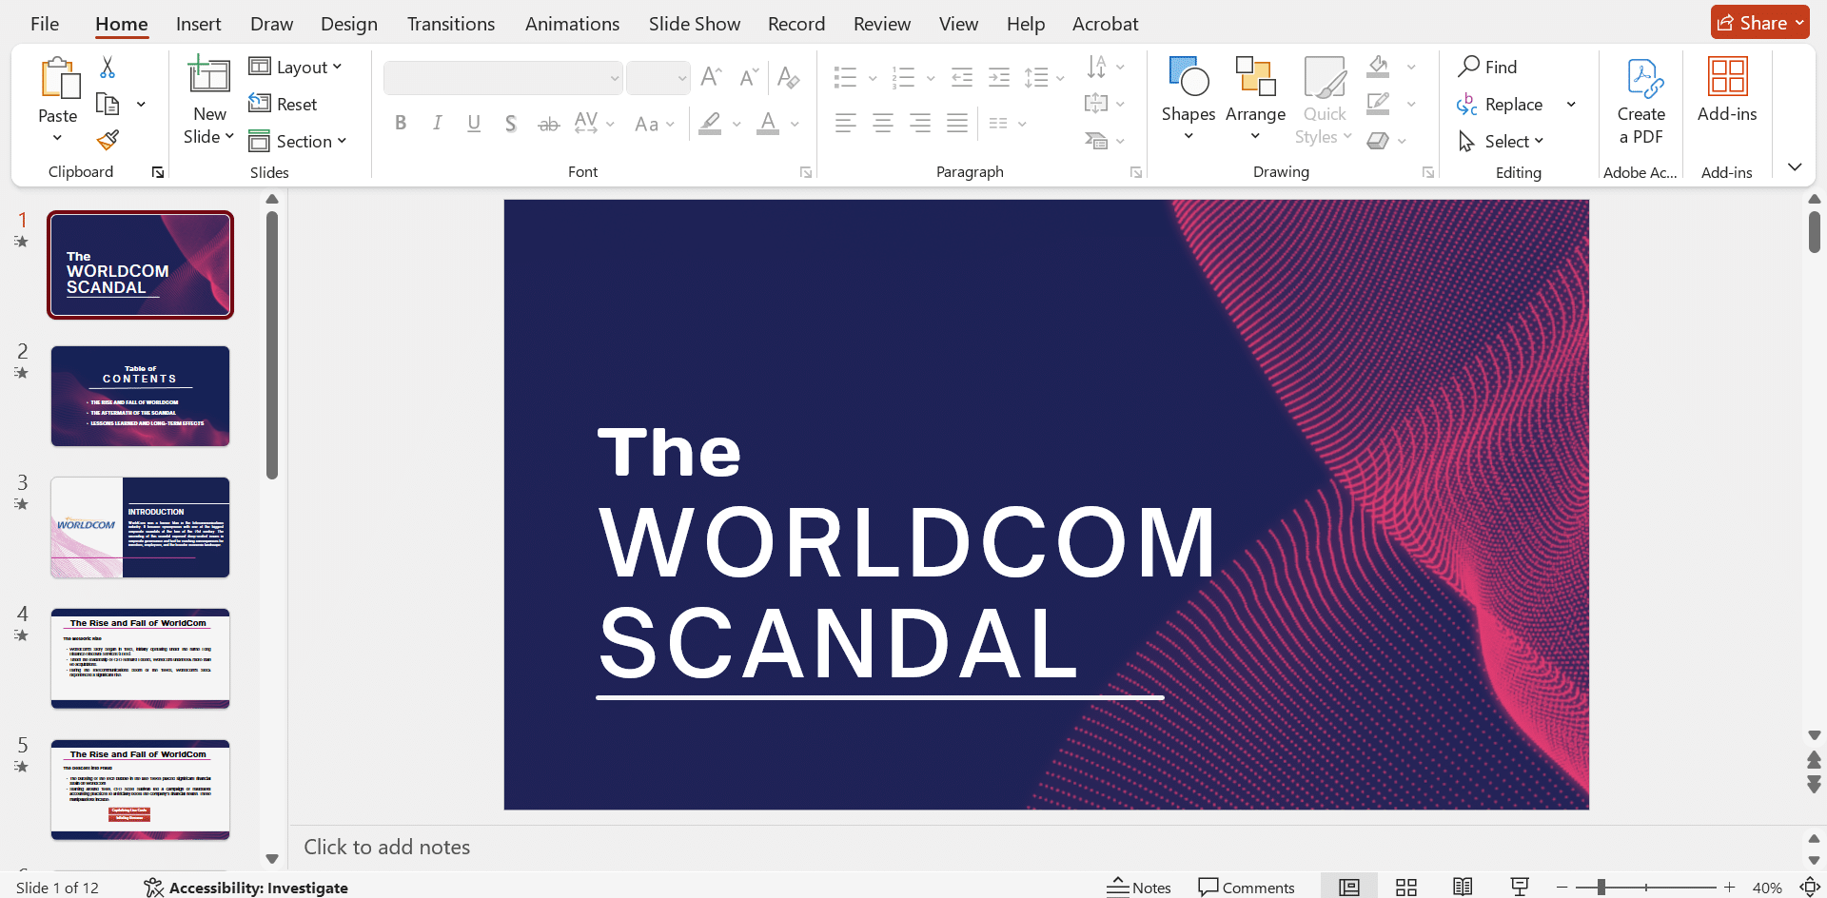Select the Format Painter brush icon
The image size is (1827, 898).
(x=108, y=141)
